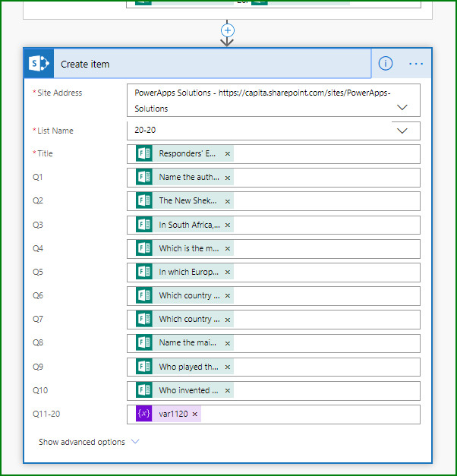This screenshot has height=476, width=457.
Task: Click the Forms icon in Title field
Action: (x=144, y=153)
